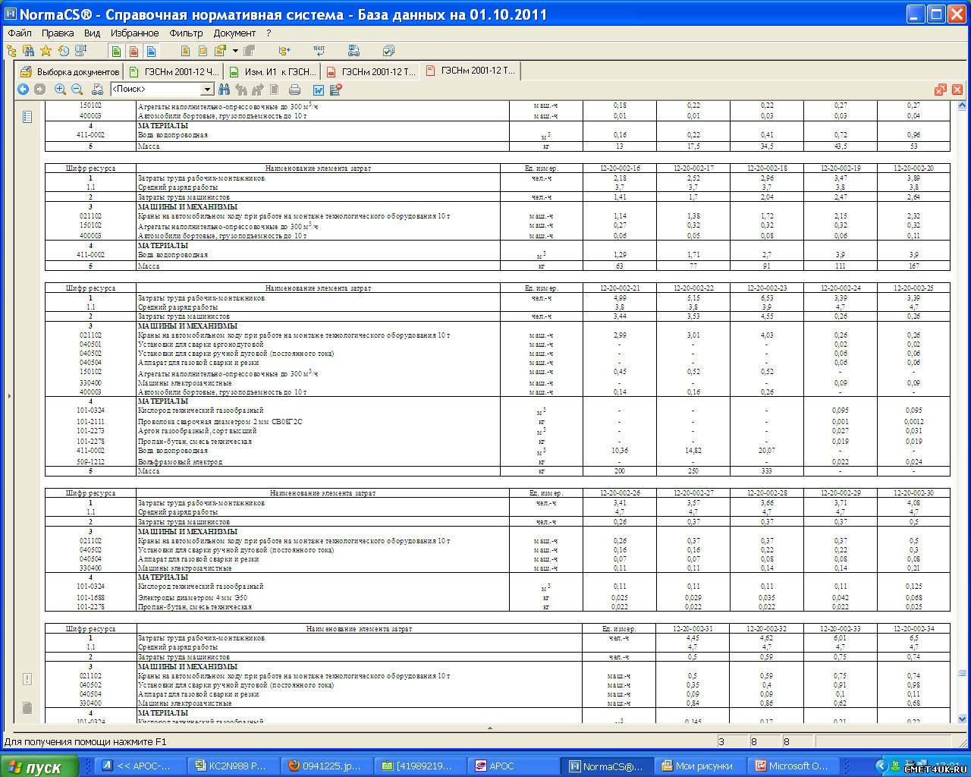Viewport: 971px width, 777px height.
Task: Click the red close-tab icon at right of document toolbar
Action: (959, 90)
